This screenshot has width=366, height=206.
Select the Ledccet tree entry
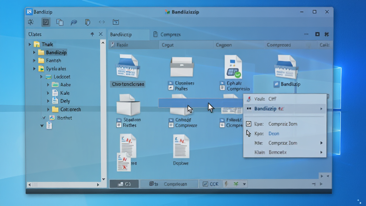pyautogui.click(x=58, y=77)
